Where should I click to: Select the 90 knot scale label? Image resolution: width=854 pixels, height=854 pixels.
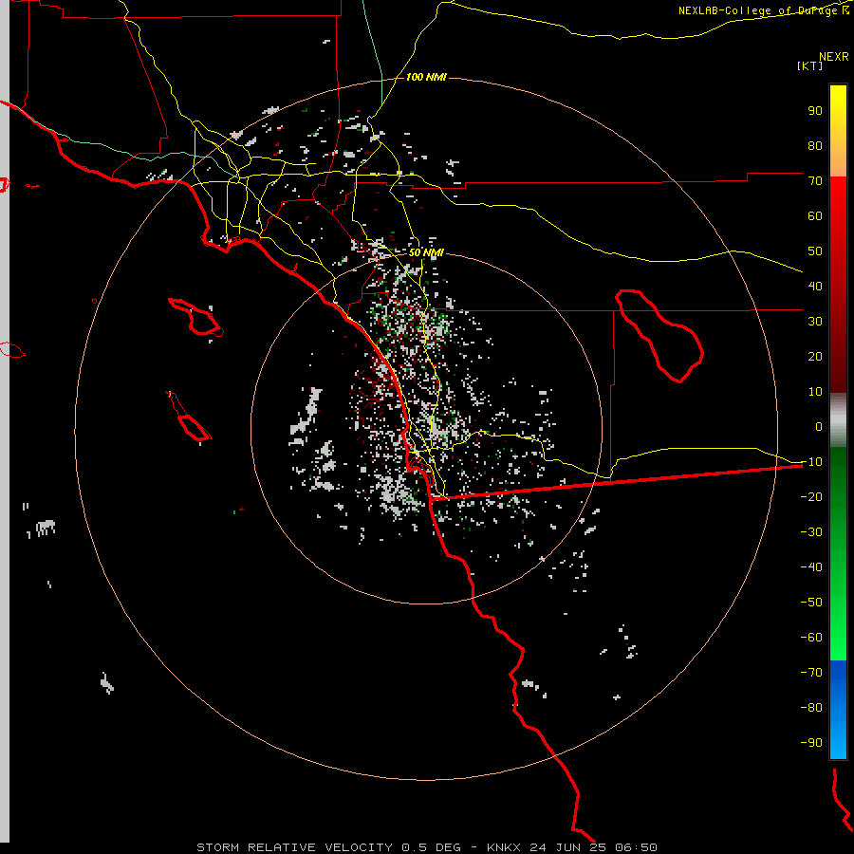click(x=815, y=111)
